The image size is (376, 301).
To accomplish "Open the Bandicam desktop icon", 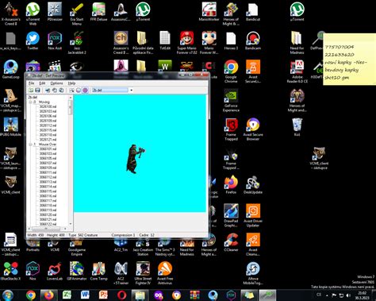I will (x=253, y=41).
